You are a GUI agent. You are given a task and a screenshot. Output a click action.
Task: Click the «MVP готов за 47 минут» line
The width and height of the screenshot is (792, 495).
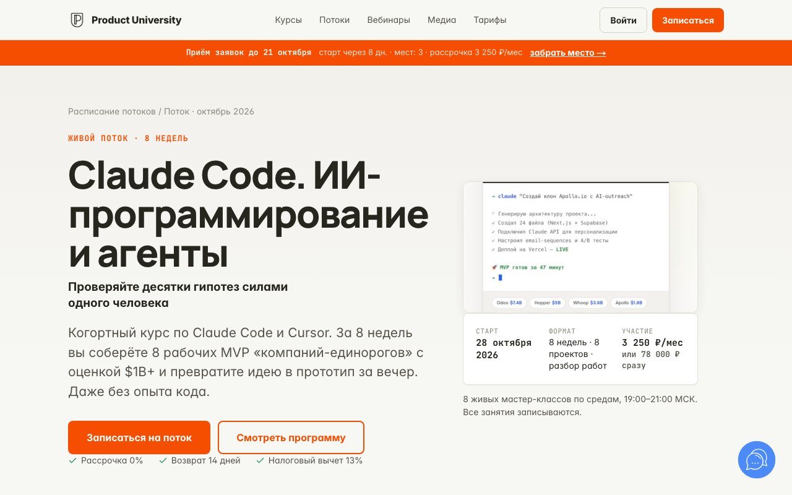click(528, 267)
